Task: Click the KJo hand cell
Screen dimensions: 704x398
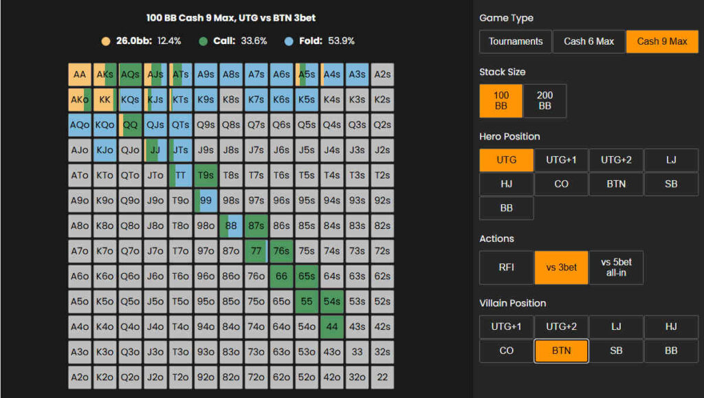Action: coord(105,150)
